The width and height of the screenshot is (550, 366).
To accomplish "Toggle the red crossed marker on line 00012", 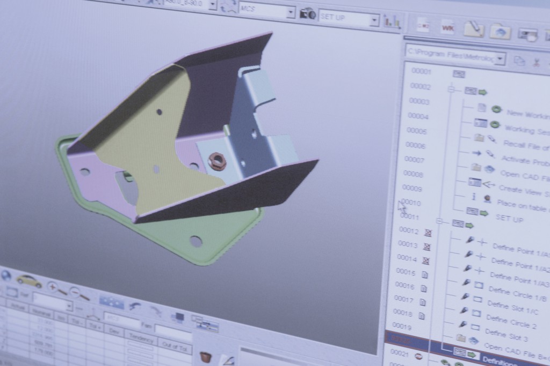I will [428, 232].
